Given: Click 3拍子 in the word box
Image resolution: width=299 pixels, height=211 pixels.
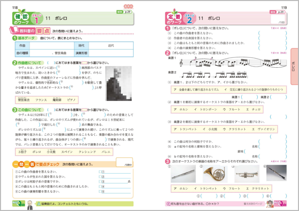Looking at the screenshot, I should (22, 152).
